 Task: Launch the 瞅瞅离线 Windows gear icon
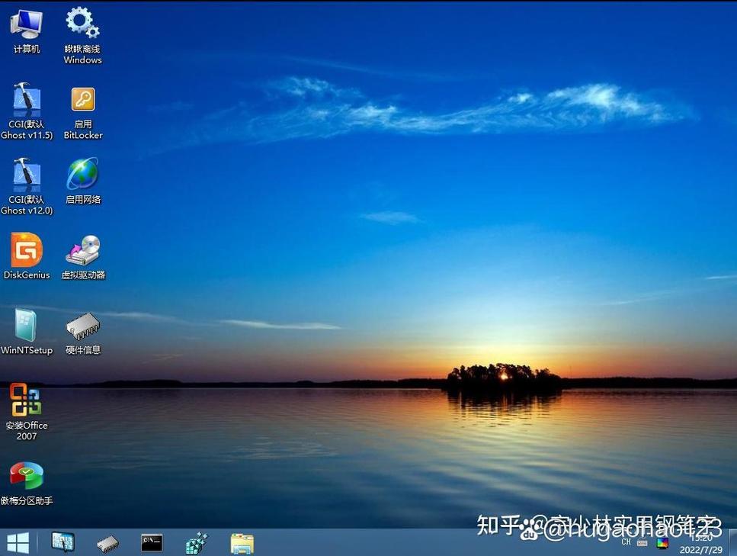point(83,35)
